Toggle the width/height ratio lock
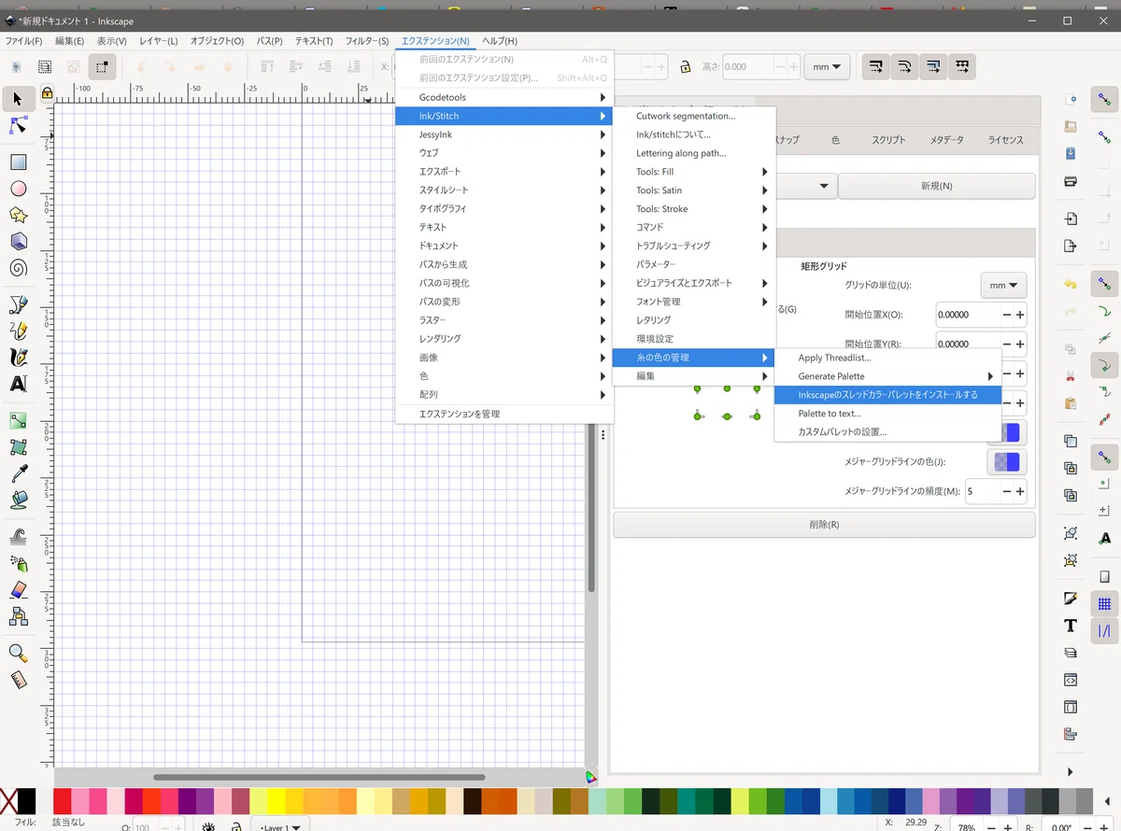Image resolution: width=1121 pixels, height=831 pixels. (x=685, y=67)
